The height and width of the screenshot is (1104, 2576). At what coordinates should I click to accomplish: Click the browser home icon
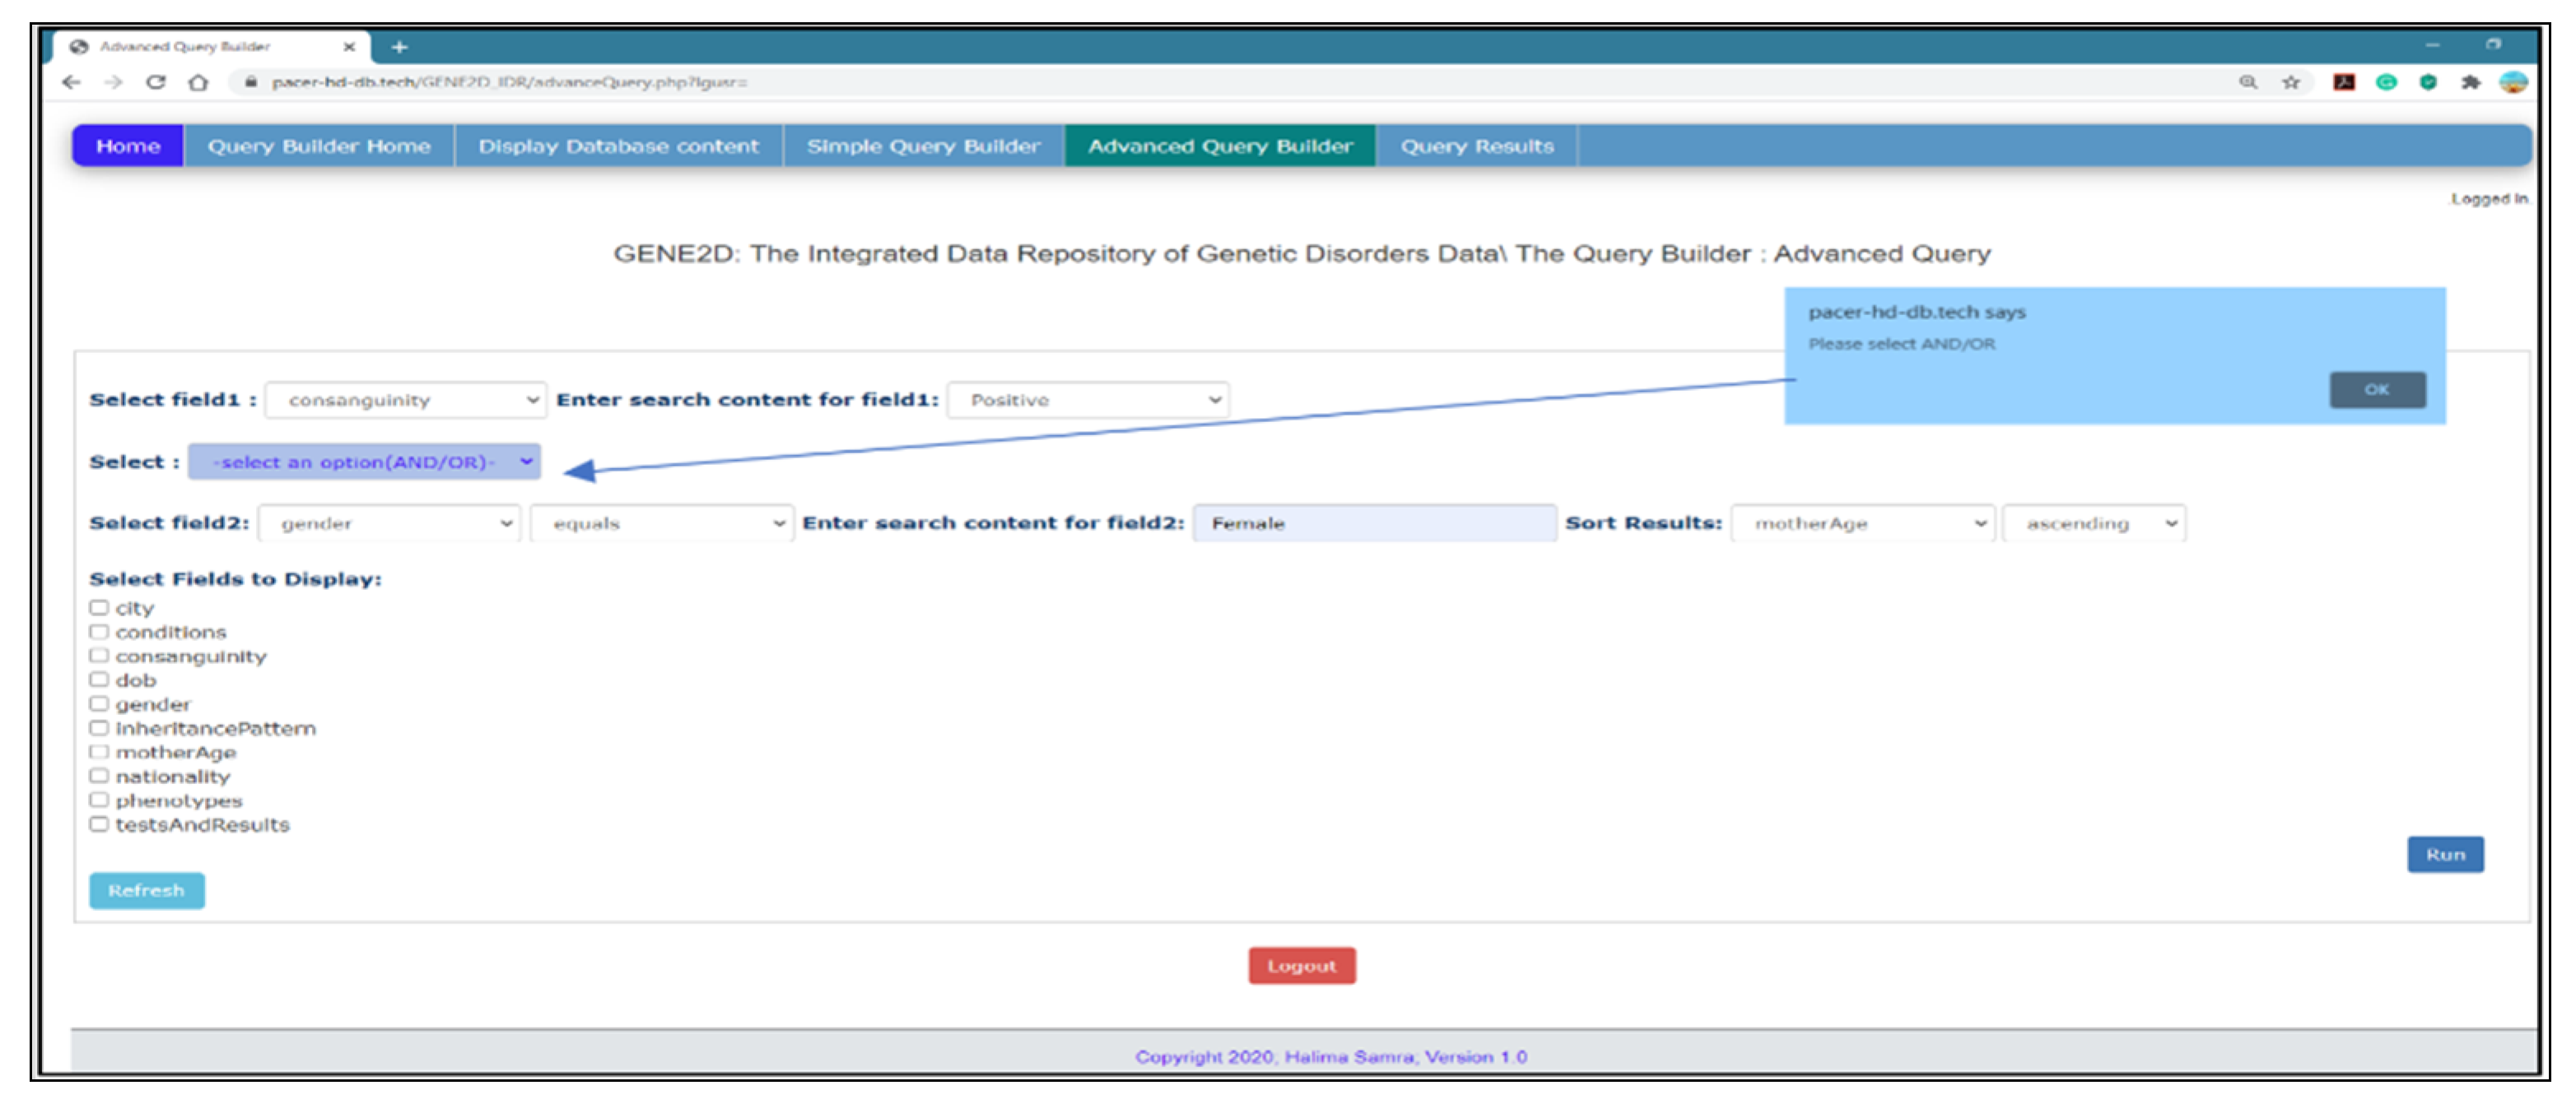click(x=198, y=82)
